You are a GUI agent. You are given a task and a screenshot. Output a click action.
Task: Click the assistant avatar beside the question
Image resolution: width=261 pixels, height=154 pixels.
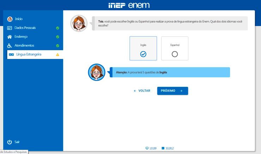[x=79, y=23]
